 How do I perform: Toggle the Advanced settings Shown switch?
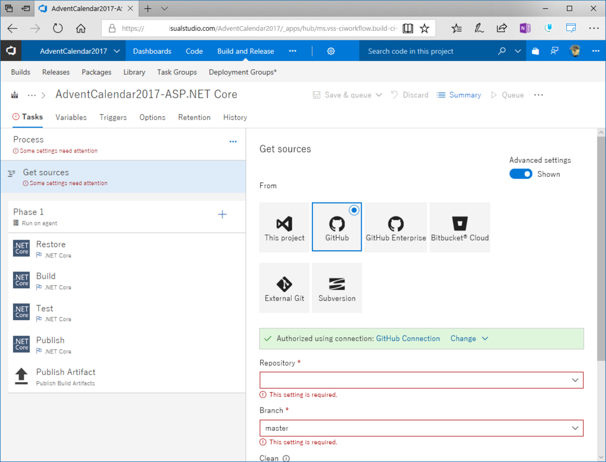tap(521, 174)
